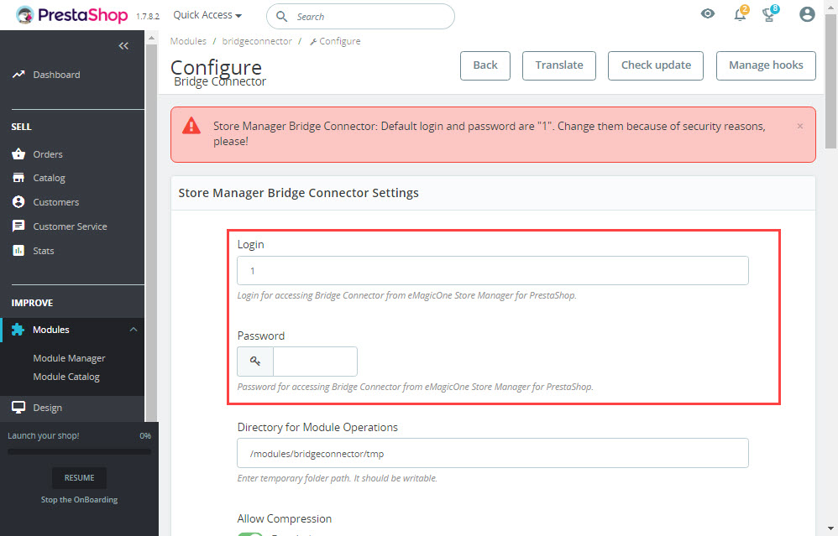Click the sidebar scrollbar up arrow
Screen dimensions: 838x536
[151, 38]
